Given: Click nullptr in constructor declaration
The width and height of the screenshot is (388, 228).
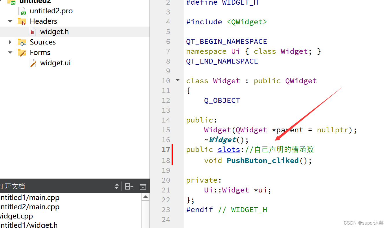Looking at the screenshot, I should [x=333, y=130].
